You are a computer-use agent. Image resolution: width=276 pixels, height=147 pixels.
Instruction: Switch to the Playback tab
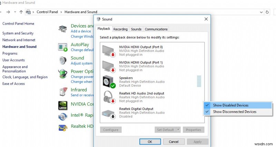click(104, 29)
